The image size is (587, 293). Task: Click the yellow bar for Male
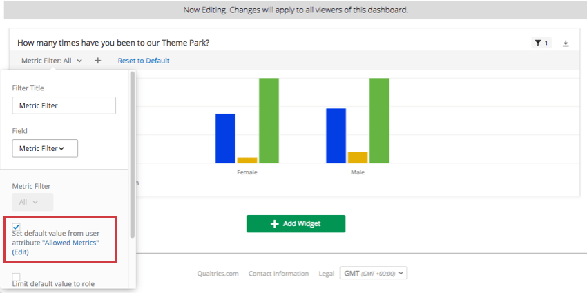tap(357, 157)
